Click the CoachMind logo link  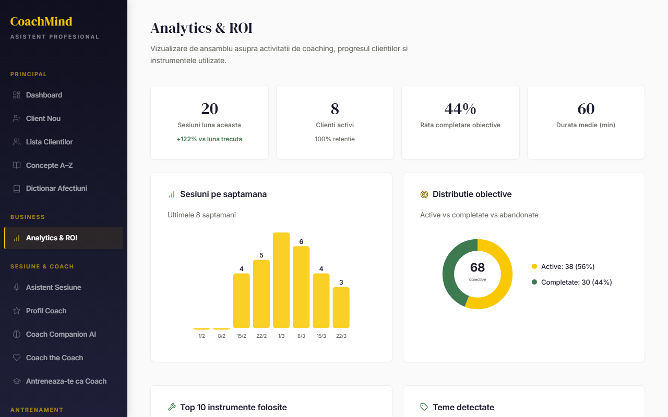coord(41,21)
